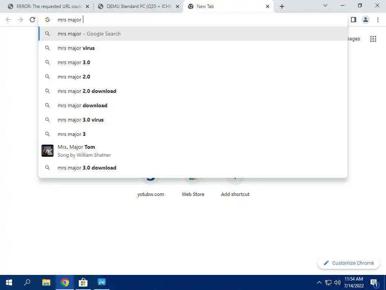Open the Chrome side panel icon
Viewport: 386px width, 290px height.
354,20
